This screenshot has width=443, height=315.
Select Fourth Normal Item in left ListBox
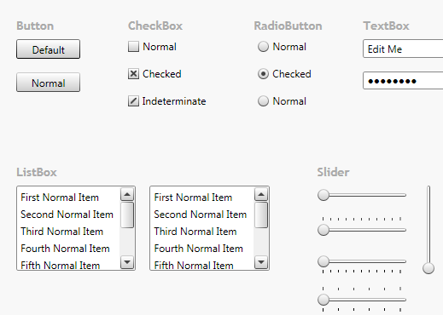click(68, 249)
